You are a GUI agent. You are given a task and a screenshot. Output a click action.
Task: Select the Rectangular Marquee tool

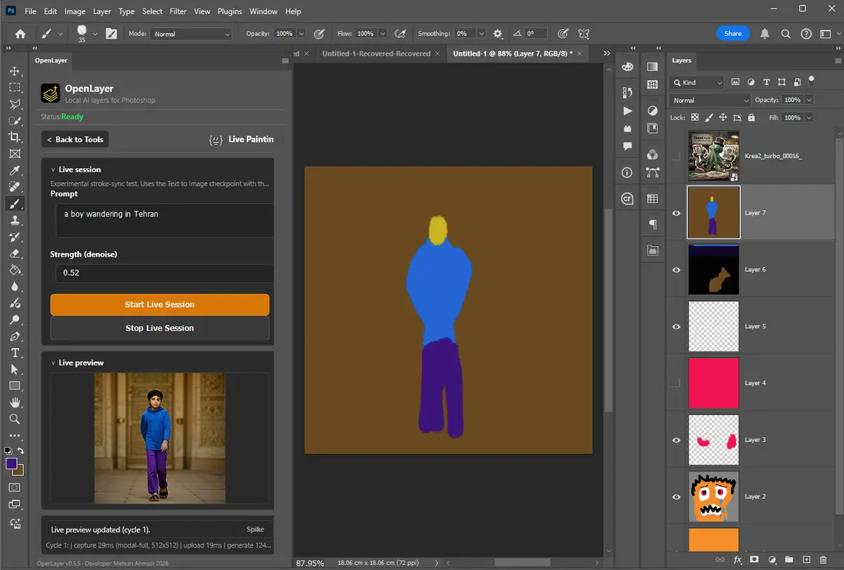click(x=15, y=88)
